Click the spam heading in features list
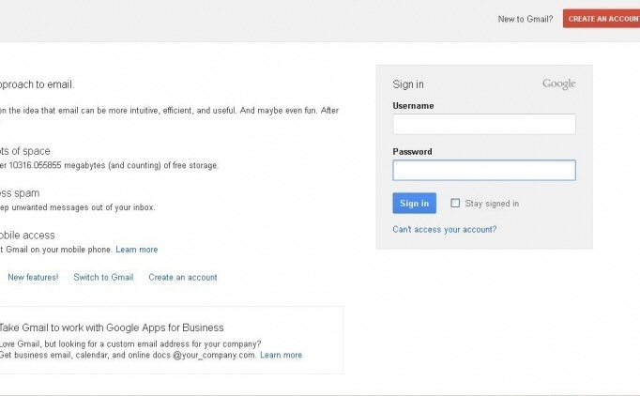This screenshot has height=396, width=640. [21, 193]
